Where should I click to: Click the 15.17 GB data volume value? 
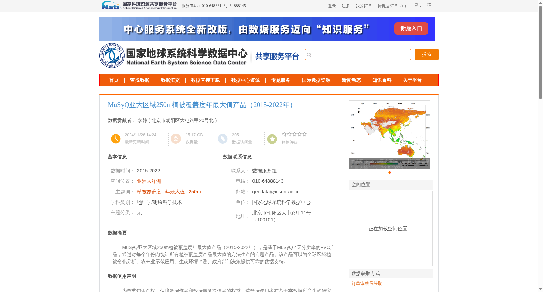pos(194,135)
